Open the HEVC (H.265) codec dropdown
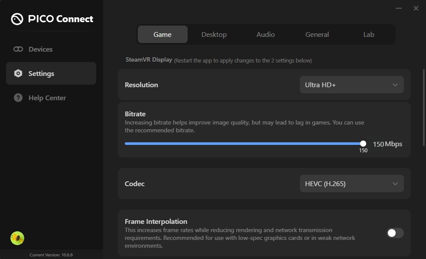The width and height of the screenshot is (426, 259). [x=351, y=184]
